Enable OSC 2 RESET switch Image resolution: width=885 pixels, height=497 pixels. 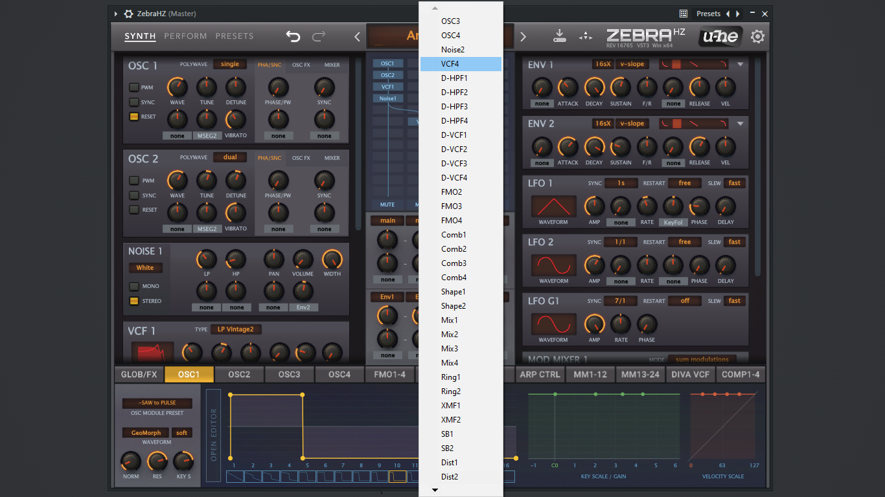point(134,210)
